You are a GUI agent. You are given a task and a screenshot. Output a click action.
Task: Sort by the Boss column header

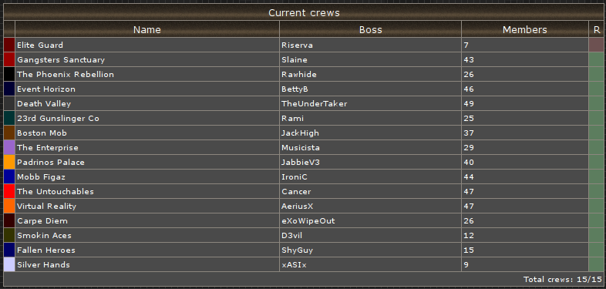tap(370, 29)
